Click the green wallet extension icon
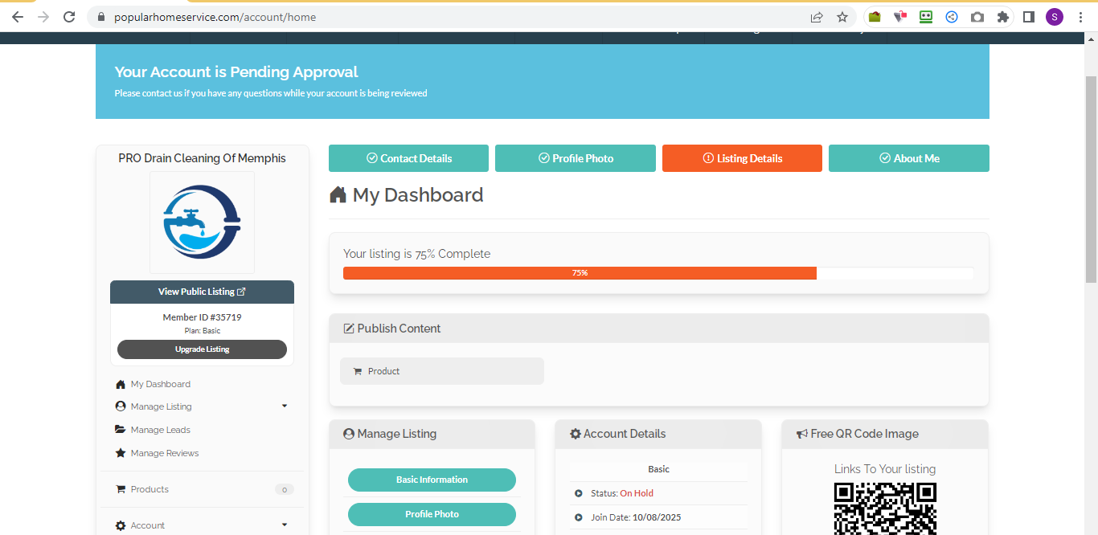 [x=875, y=17]
